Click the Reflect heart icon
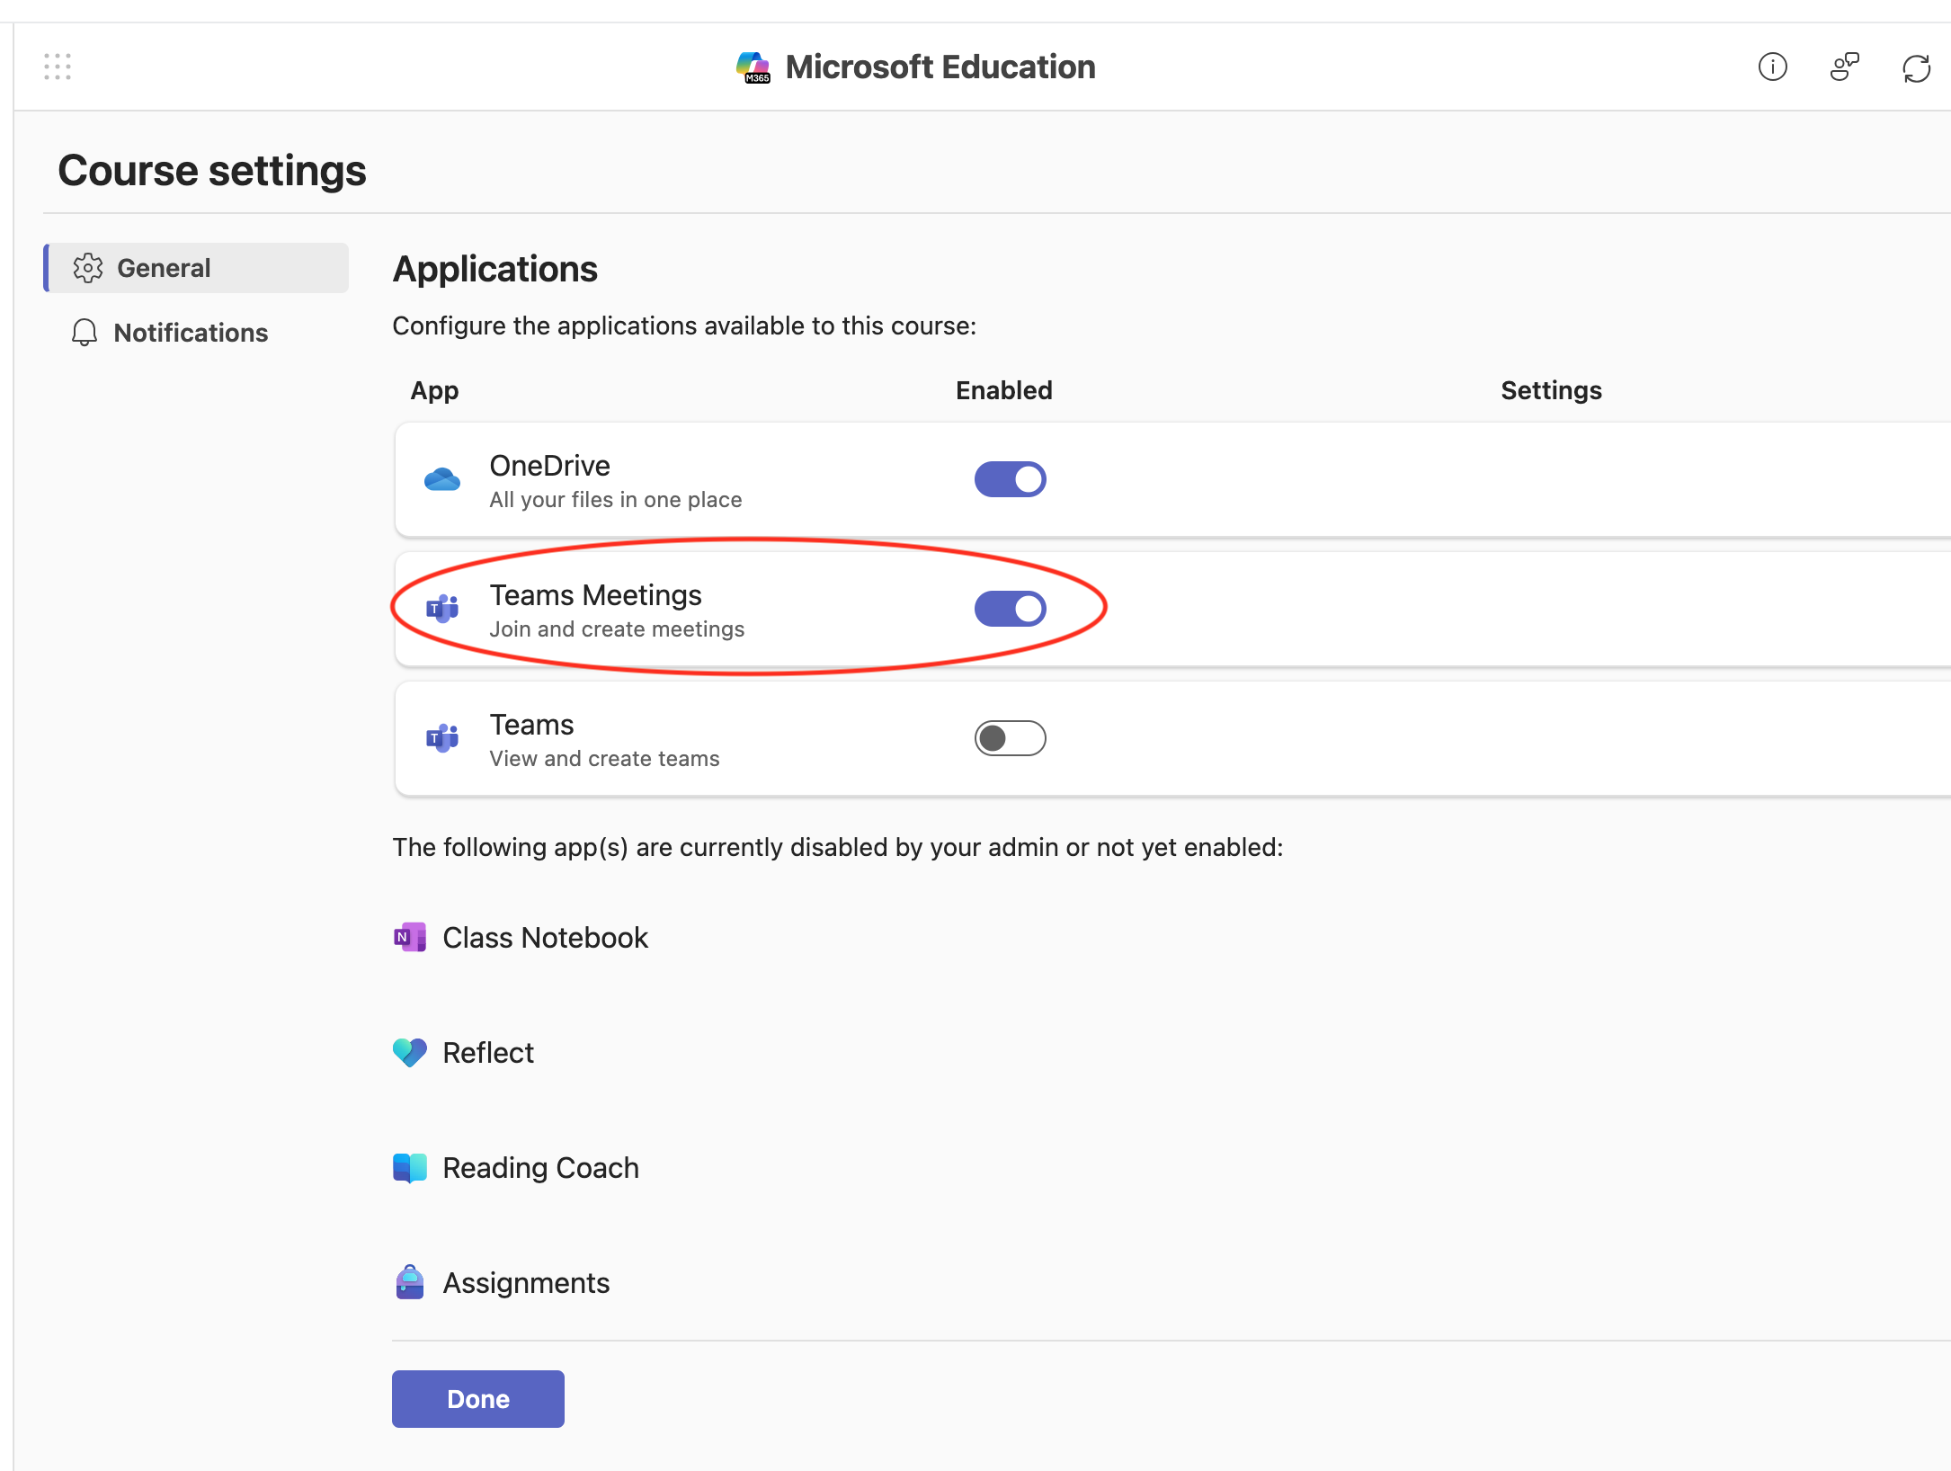This screenshot has width=1951, height=1471. [410, 1052]
